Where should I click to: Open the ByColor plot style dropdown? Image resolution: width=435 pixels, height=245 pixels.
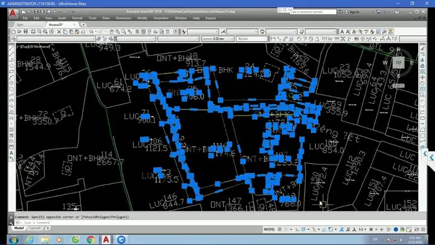(x=252, y=39)
